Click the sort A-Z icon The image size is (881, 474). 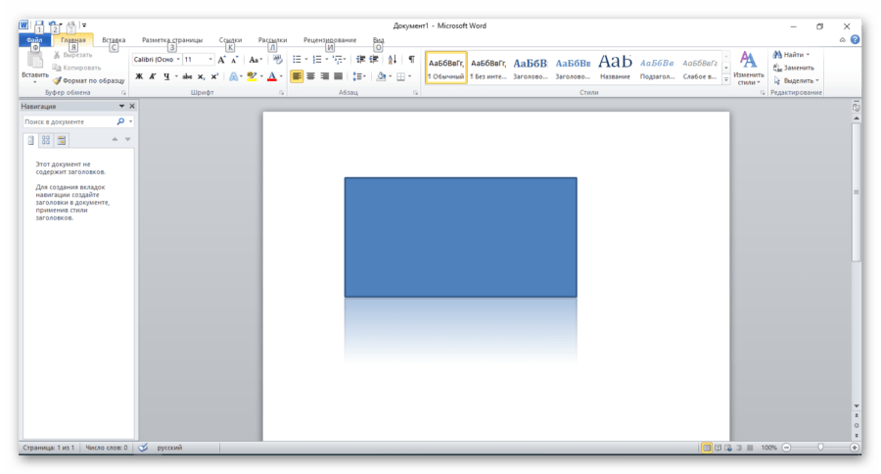pyautogui.click(x=393, y=60)
